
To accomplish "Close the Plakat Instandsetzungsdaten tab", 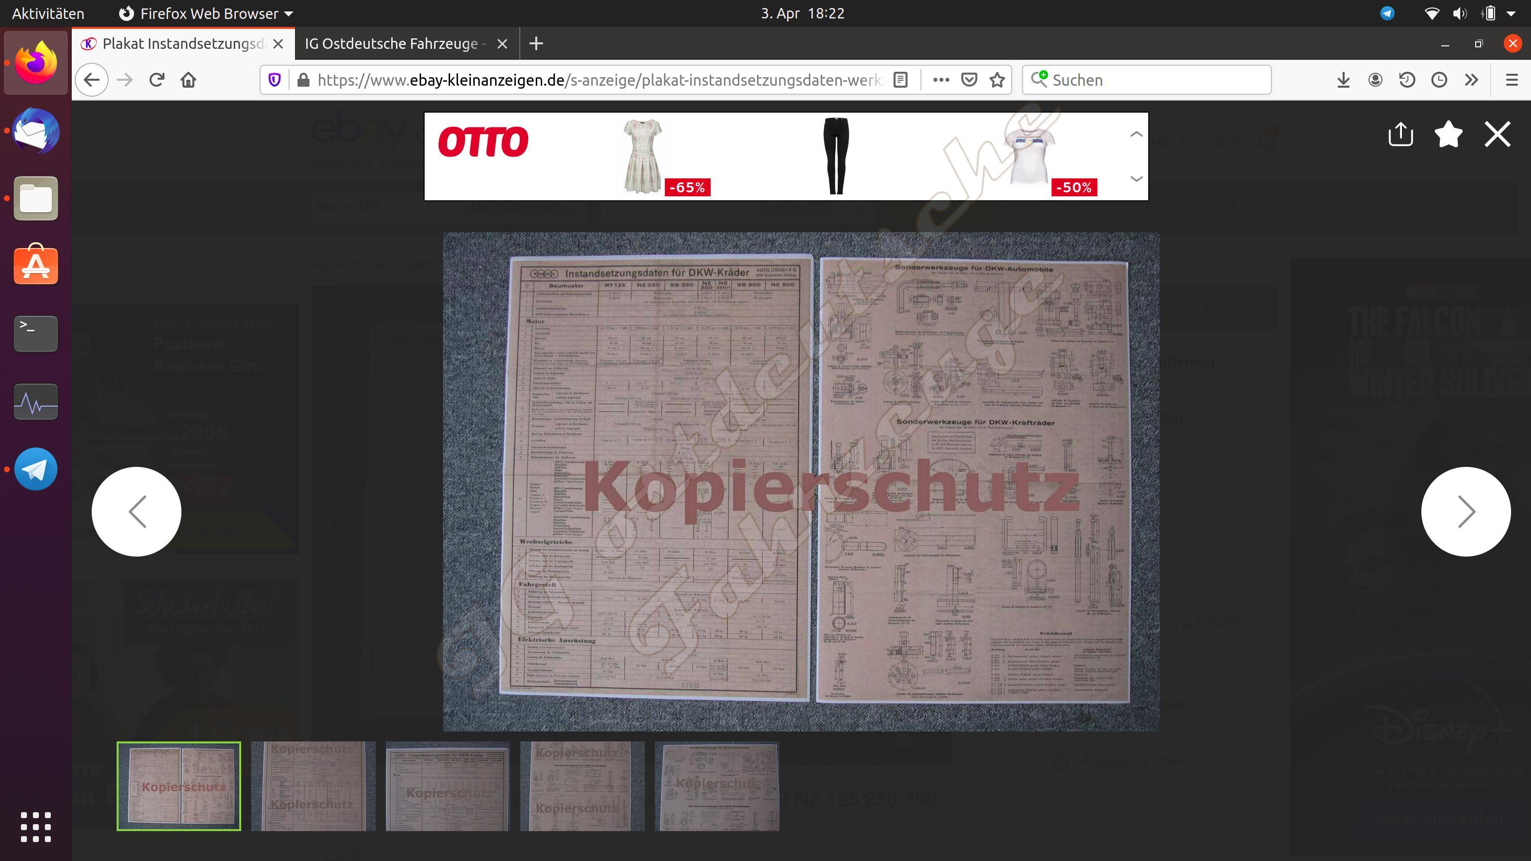I will pyautogui.click(x=278, y=43).
